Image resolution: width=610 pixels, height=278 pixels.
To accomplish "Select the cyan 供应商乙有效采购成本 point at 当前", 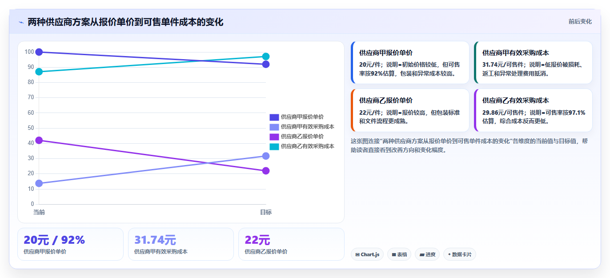I will (x=39, y=72).
